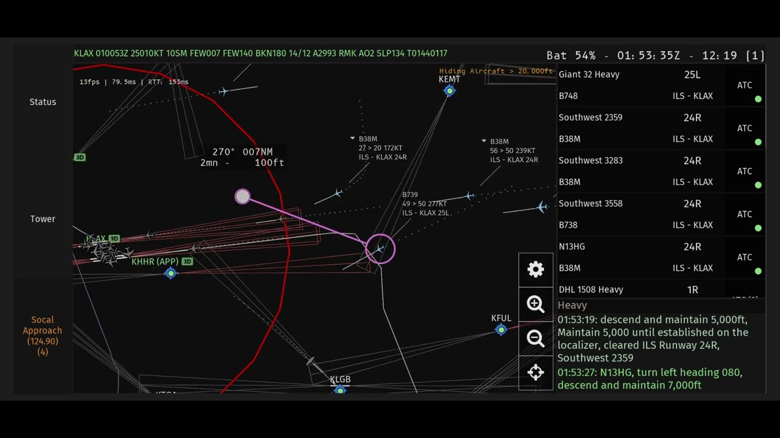Select the KLGB airport marker
The height and width of the screenshot is (438, 780).
coord(340,390)
